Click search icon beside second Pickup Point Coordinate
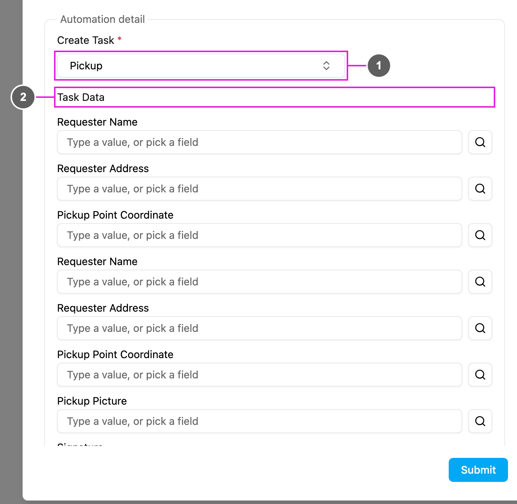 click(x=480, y=375)
